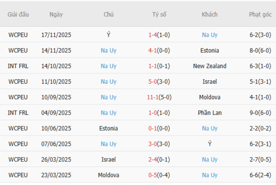Click the 0-5 score in Moldova row

[x=153, y=175]
